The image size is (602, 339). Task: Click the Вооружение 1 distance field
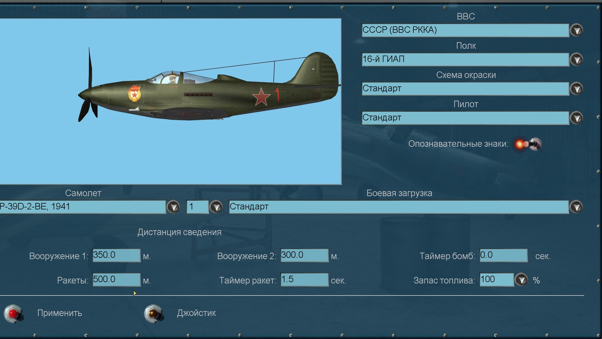116,255
